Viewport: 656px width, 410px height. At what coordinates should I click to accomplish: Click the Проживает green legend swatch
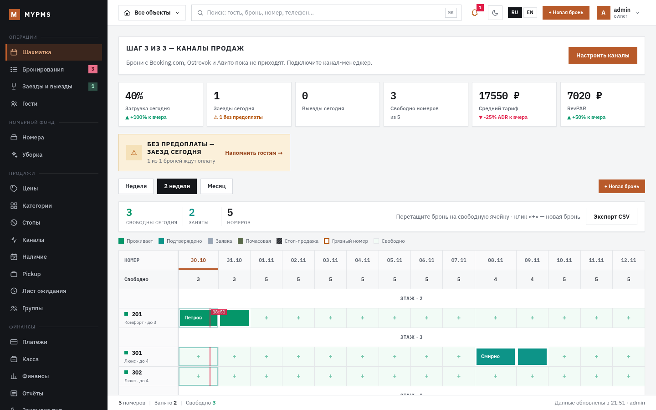121,241
